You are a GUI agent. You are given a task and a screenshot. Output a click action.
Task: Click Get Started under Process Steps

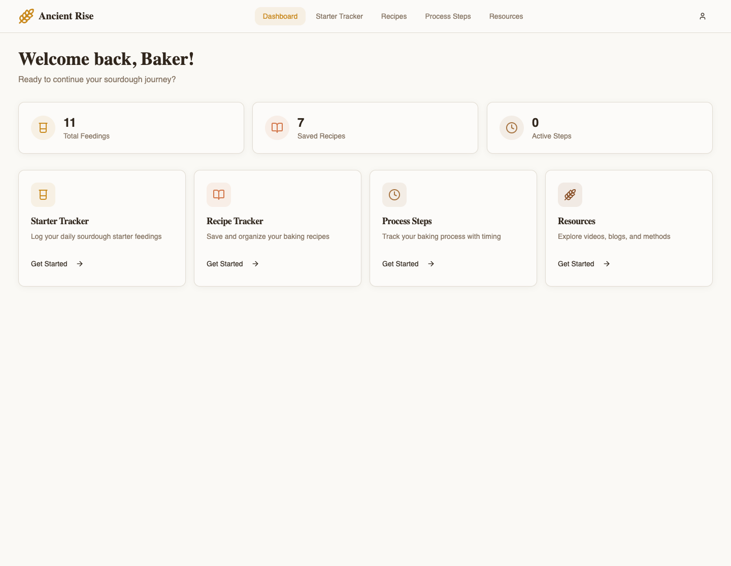pos(401,264)
